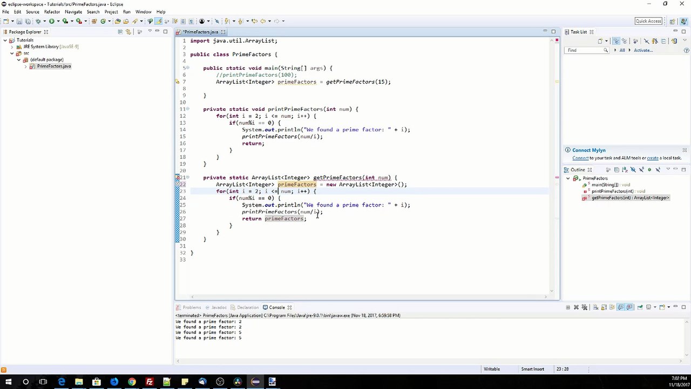
Task: Toggle Scheduled view in Task List
Action: [624, 41]
